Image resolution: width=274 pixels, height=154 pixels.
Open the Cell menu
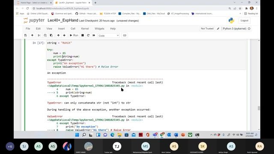click(x=73, y=29)
